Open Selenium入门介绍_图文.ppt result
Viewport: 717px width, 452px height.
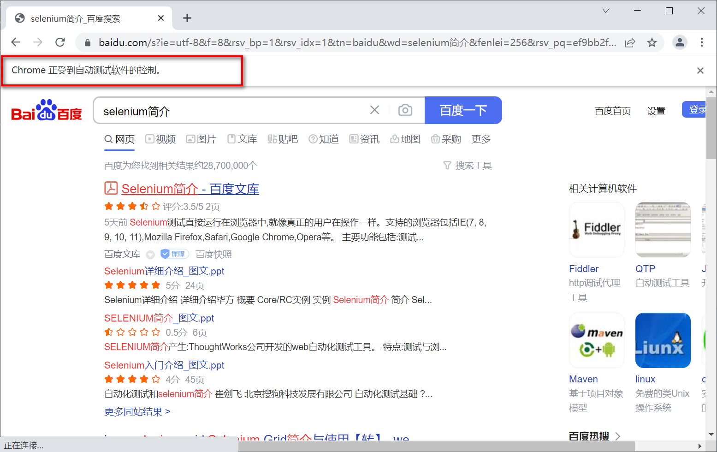(164, 365)
